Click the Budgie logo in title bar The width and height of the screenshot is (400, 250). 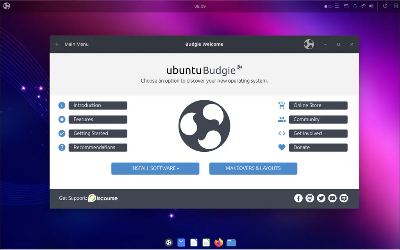(309, 44)
